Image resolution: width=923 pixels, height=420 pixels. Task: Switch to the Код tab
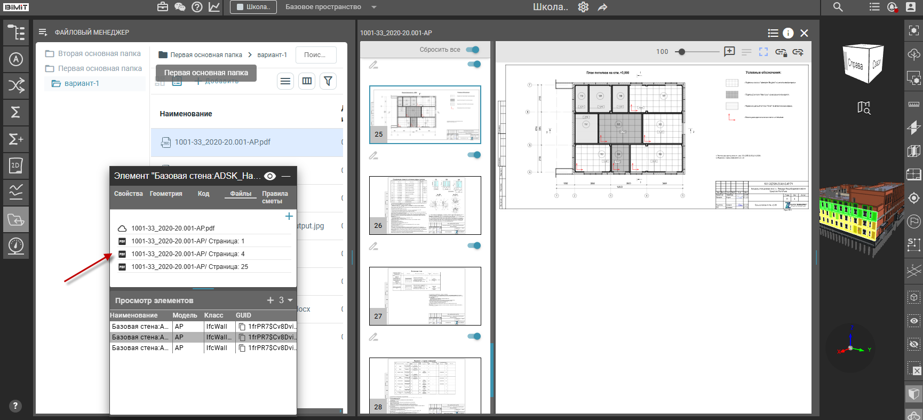click(x=204, y=194)
